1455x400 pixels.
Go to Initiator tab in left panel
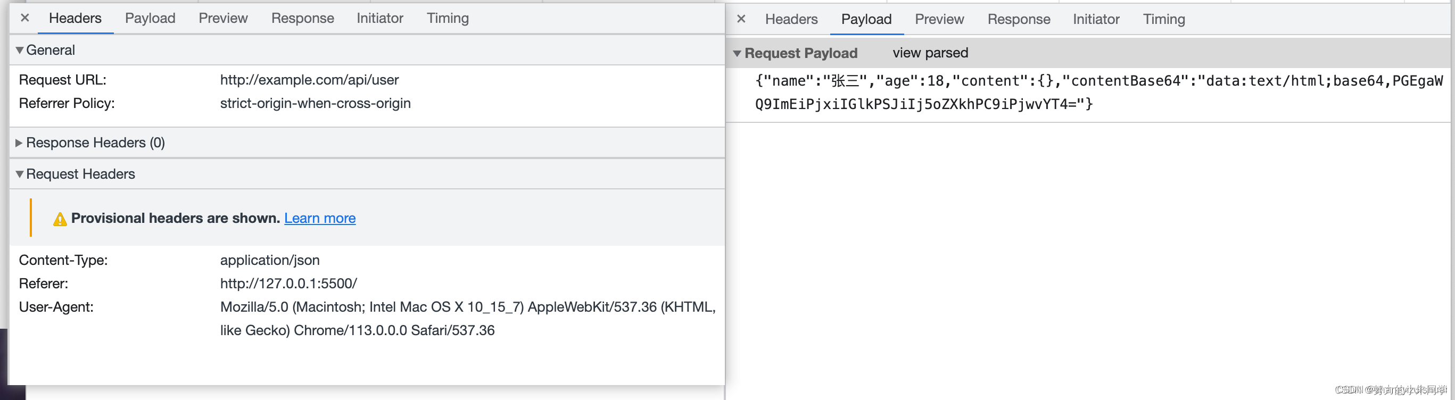[x=380, y=18]
